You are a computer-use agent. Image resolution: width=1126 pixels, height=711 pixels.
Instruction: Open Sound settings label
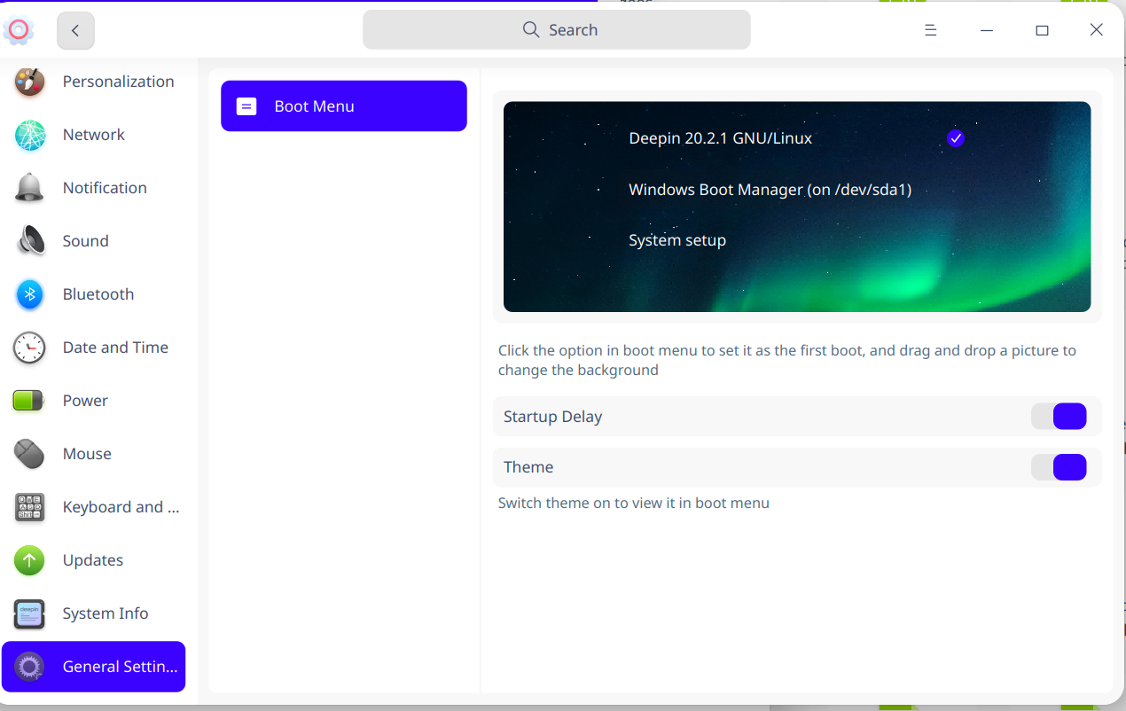tap(86, 241)
